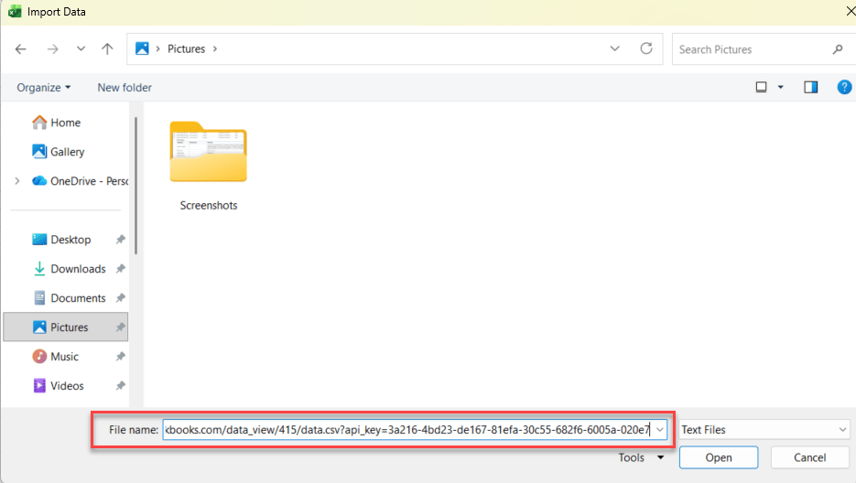Viewport: 856px width, 483px height.
Task: Open the Organize menu
Action: tap(44, 87)
